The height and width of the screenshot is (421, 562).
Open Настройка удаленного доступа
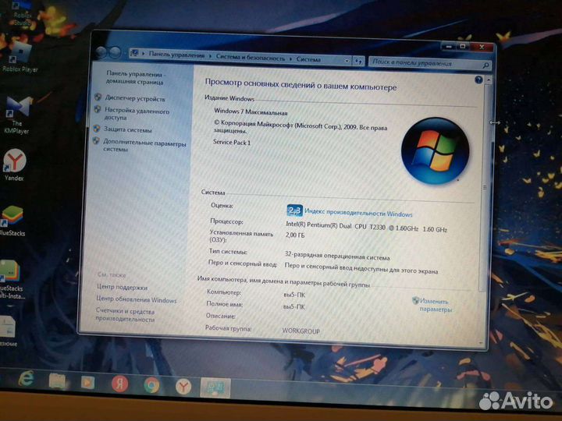pyautogui.click(x=137, y=115)
